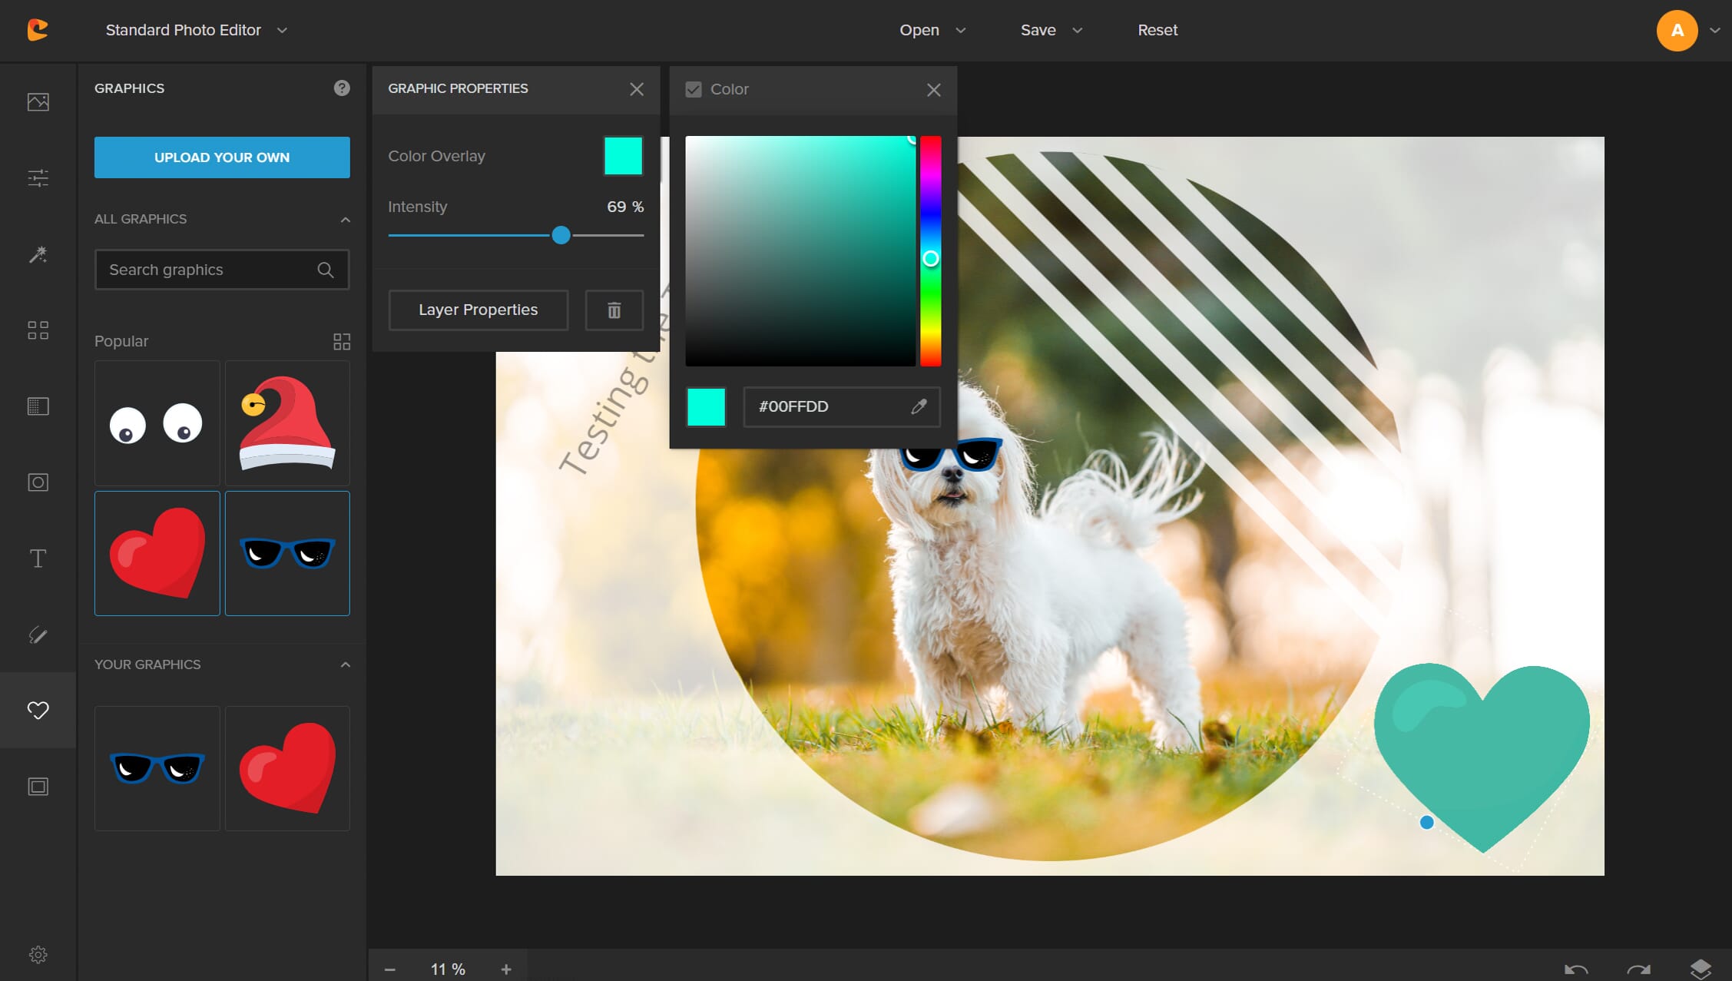Open the graphics help question icon

pos(342,88)
